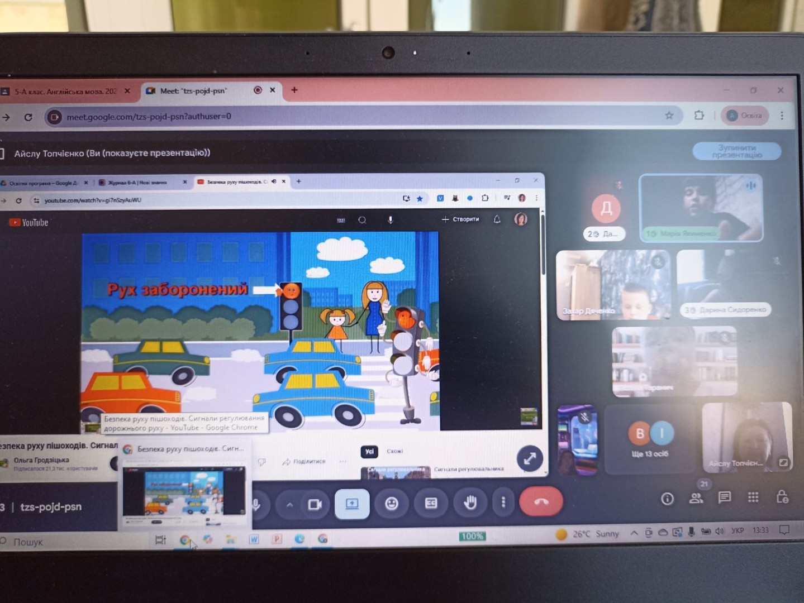Click the red Leave call button
804x603 pixels.
coord(541,501)
